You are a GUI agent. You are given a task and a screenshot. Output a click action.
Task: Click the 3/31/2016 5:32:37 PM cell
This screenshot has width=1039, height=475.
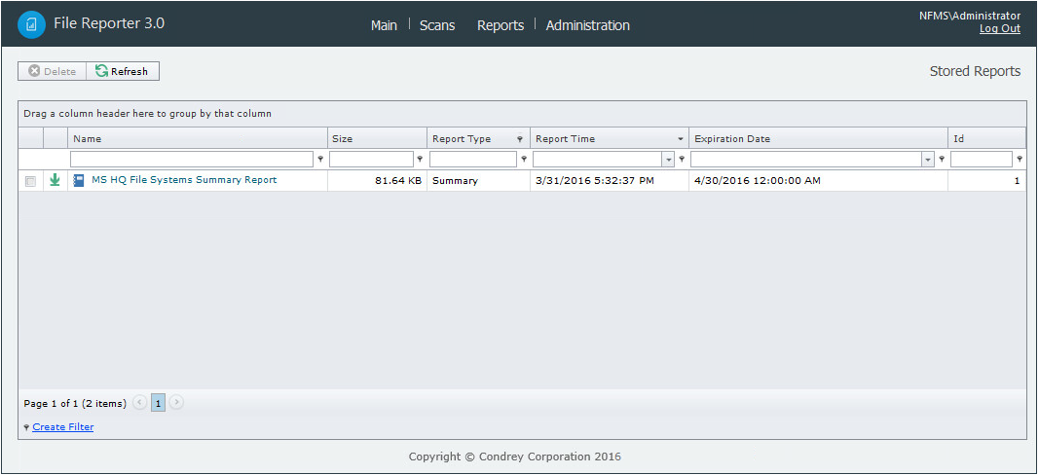pos(610,180)
